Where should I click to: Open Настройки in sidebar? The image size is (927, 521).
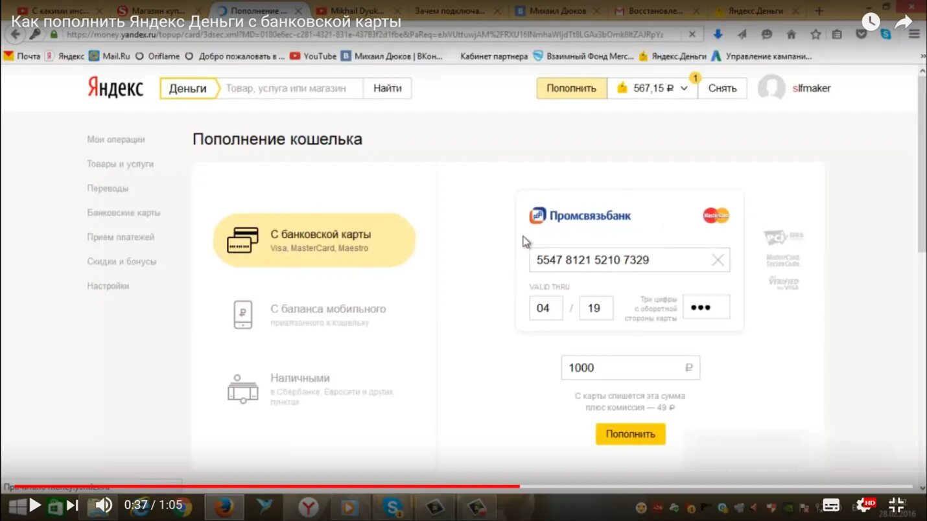click(108, 286)
